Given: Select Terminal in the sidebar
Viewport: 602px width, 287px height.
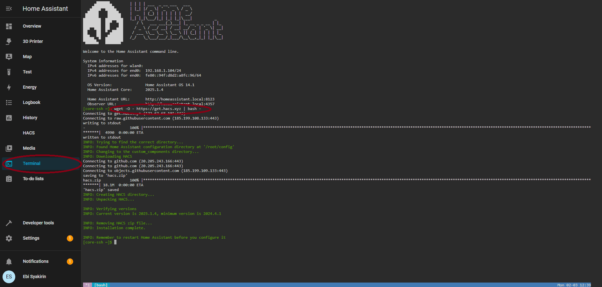Looking at the screenshot, I should (31, 164).
